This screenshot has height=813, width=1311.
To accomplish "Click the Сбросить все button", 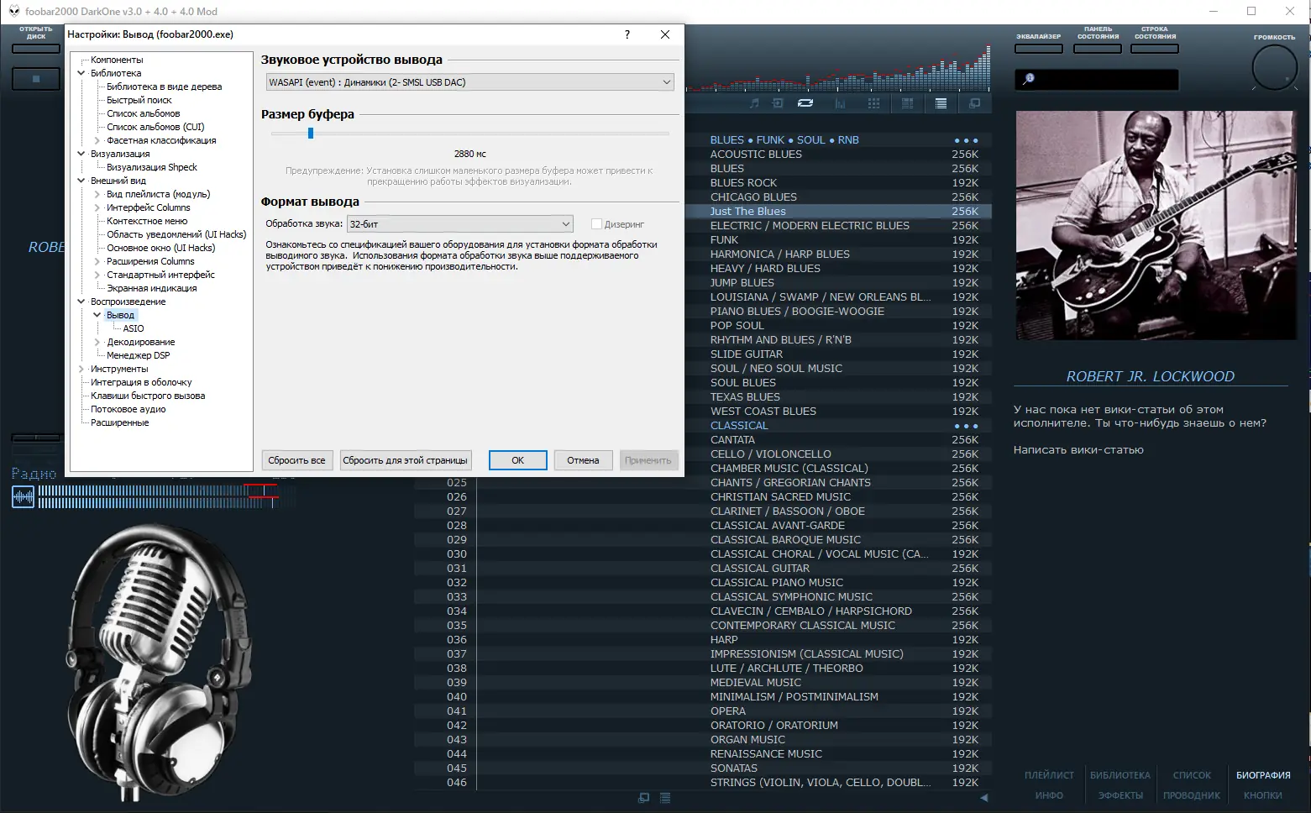I will [x=296, y=460].
